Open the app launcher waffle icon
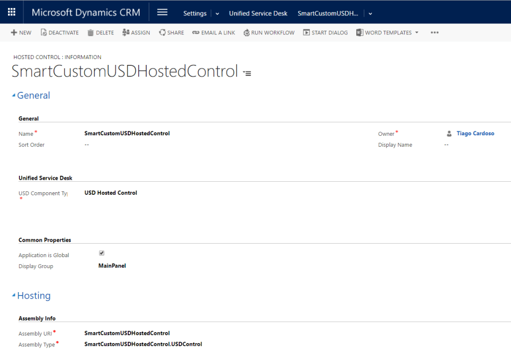The image size is (511, 360). point(11,12)
